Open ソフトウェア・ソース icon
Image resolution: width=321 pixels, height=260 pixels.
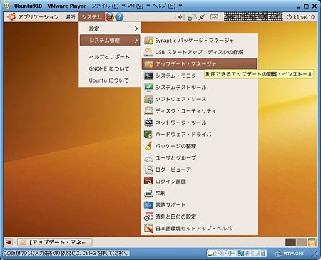coord(148,99)
